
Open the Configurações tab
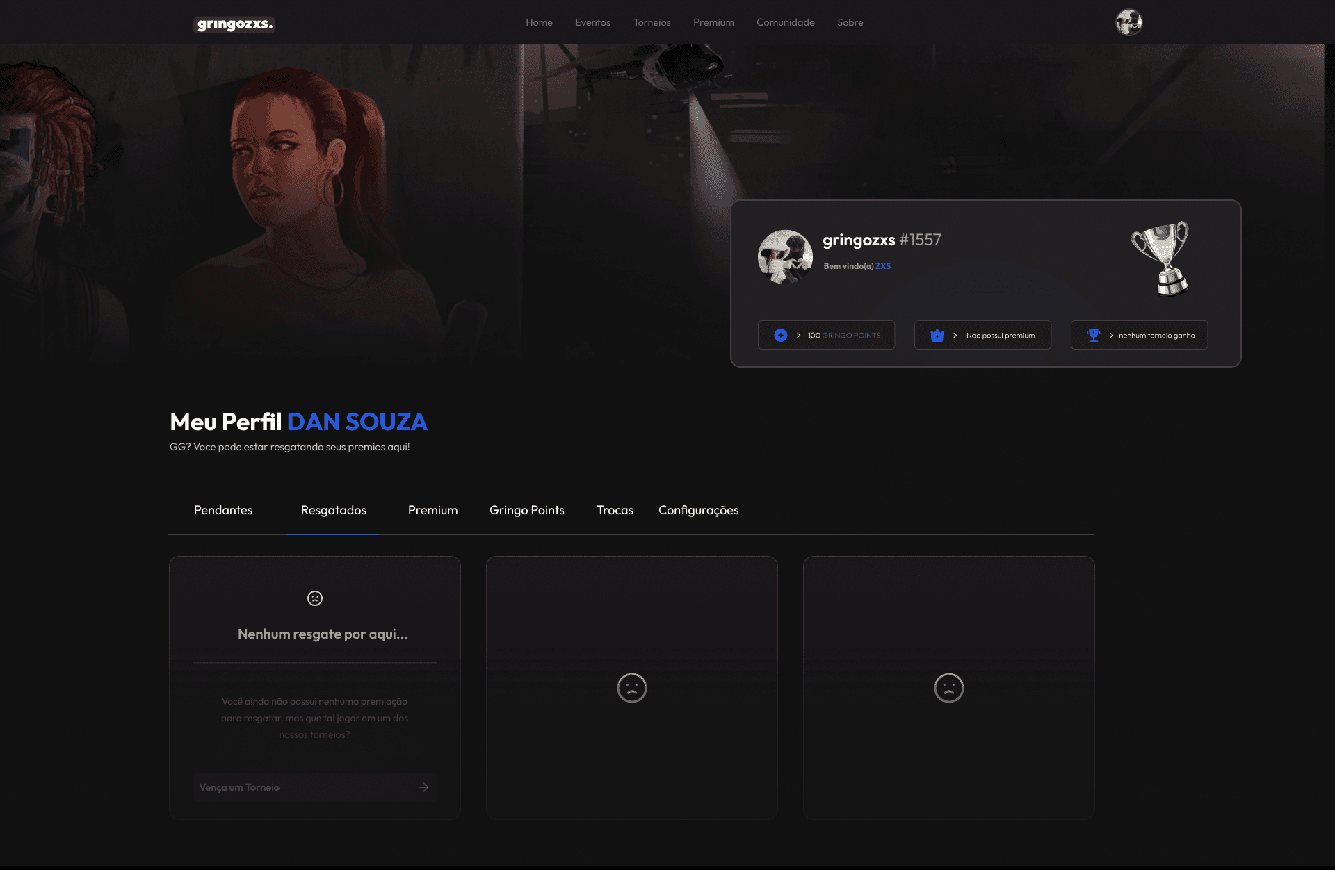pos(698,510)
